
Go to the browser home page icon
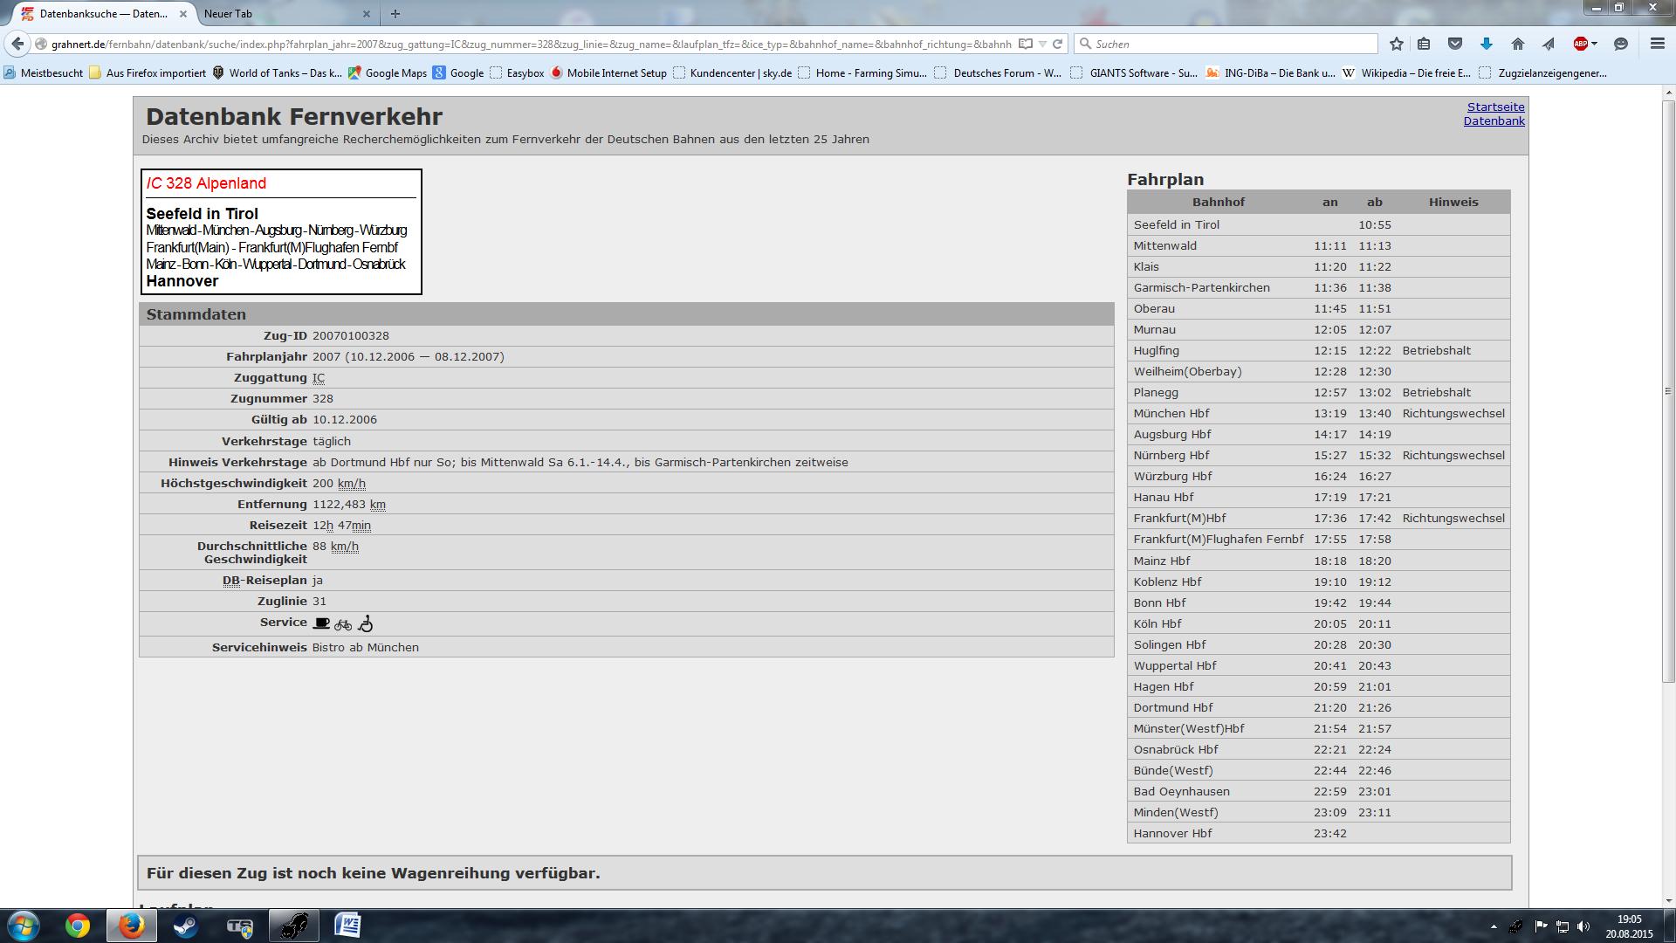[1517, 44]
